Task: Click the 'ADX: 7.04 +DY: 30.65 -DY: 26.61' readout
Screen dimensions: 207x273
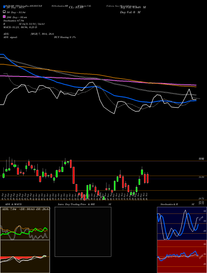Action: point(26,209)
